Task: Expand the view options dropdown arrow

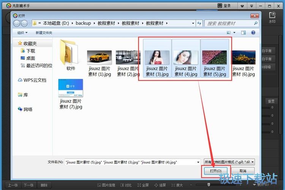Action: tap(234, 33)
